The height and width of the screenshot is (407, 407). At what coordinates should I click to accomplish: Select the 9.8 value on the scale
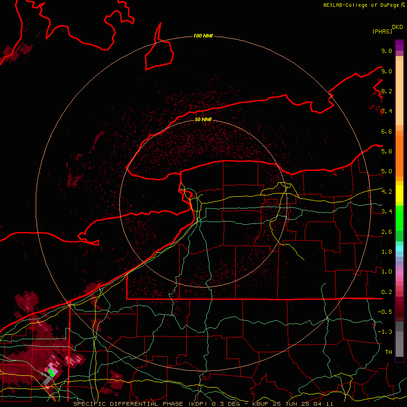point(387,51)
